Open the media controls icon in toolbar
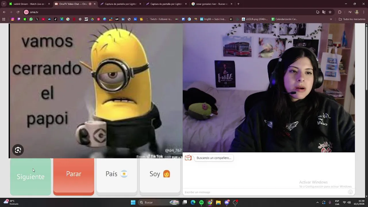 (x=350, y=12)
